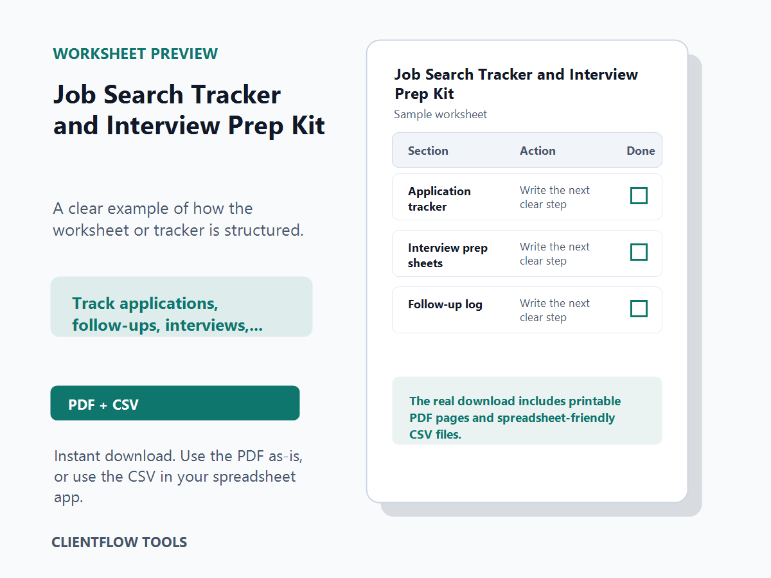Select the Follow-up log row label
Screen dimensions: 771x578
click(x=445, y=304)
